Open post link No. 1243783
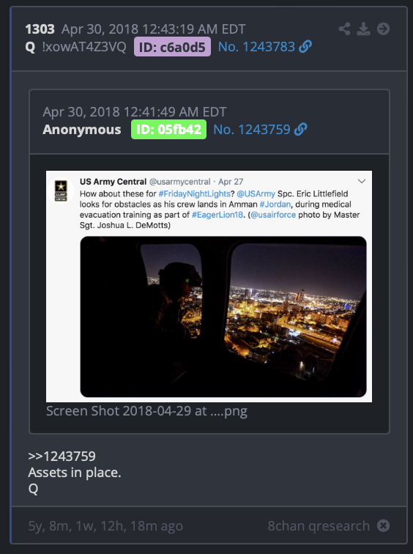This screenshot has width=413, height=554. coord(256,47)
